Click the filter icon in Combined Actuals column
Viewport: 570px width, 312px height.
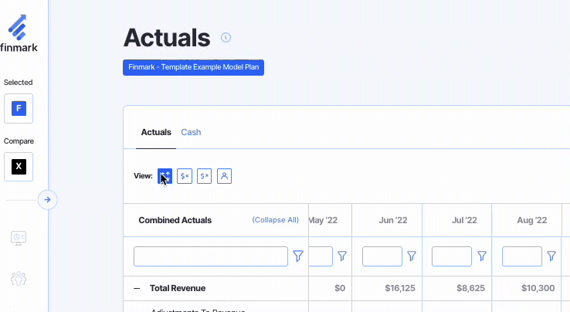tap(298, 256)
